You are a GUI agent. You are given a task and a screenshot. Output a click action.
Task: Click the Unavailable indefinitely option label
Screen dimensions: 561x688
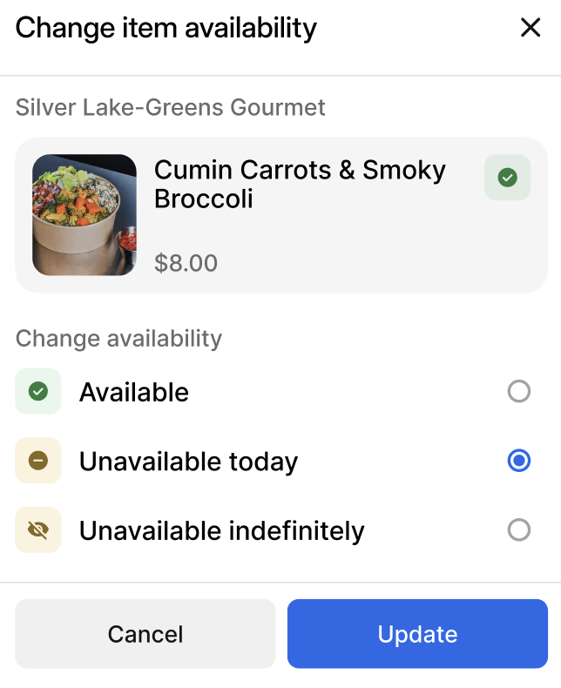click(x=221, y=530)
